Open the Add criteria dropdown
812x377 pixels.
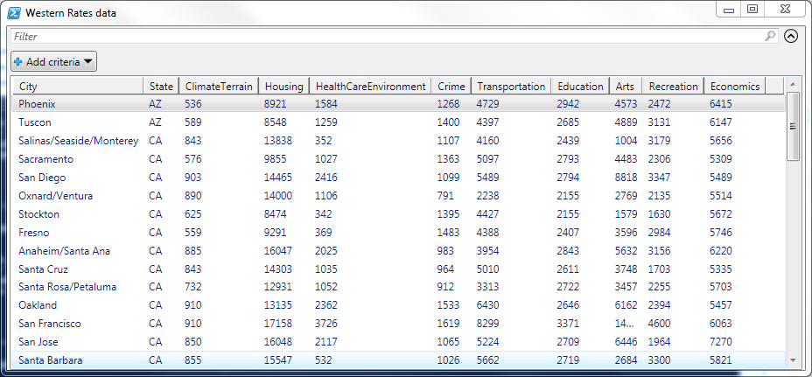[x=53, y=62]
